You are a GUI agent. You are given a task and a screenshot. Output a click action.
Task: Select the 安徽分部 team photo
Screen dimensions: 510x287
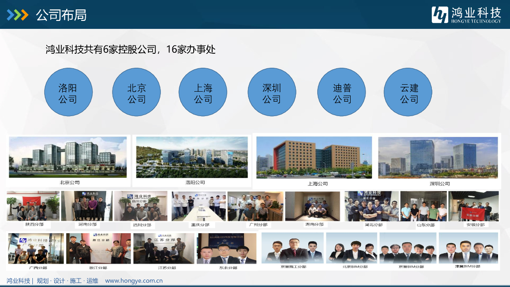pos(474,206)
